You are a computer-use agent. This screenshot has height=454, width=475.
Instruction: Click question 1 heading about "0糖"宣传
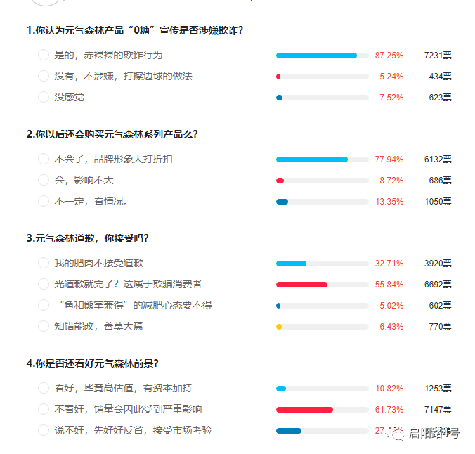pos(135,30)
